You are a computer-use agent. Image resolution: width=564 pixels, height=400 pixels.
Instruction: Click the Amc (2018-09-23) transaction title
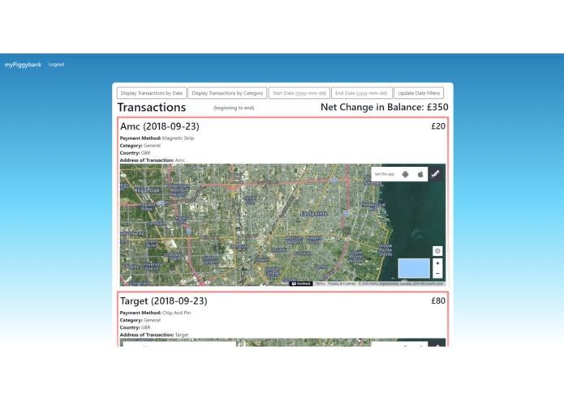[x=160, y=126]
